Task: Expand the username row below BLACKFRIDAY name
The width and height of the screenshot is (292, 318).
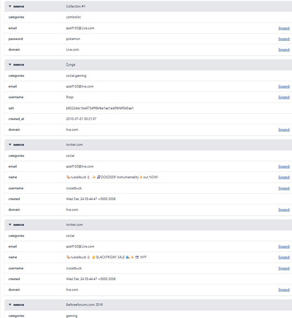Action: (284, 268)
